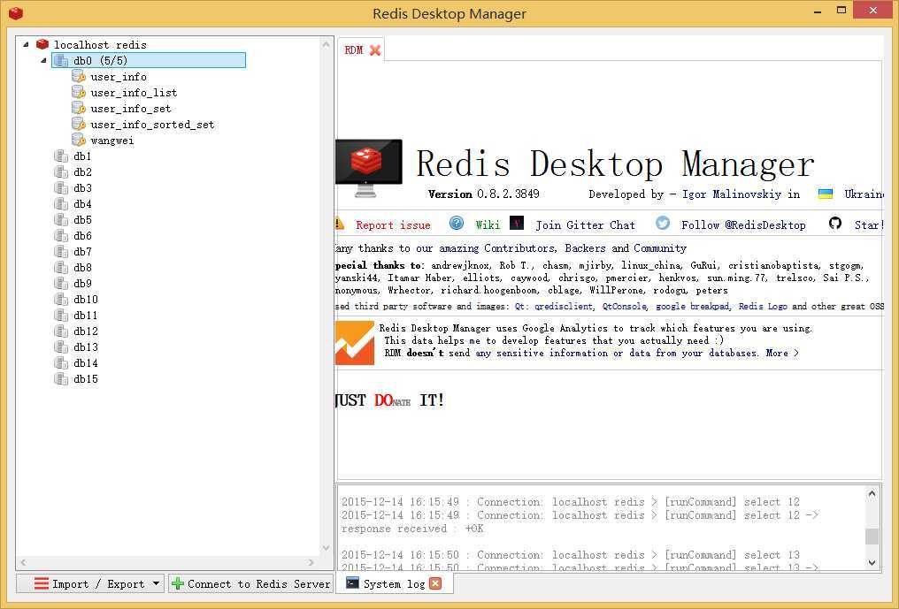Click the Redis Desktop Manager monitor logo
Screen dimensions: 899x609
pyautogui.click(x=369, y=168)
